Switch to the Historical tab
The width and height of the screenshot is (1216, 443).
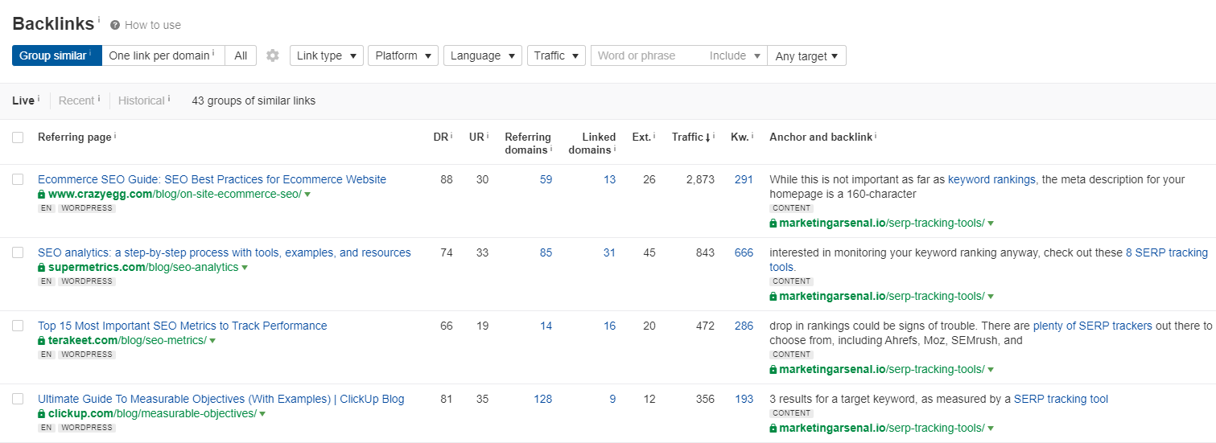[x=141, y=100]
